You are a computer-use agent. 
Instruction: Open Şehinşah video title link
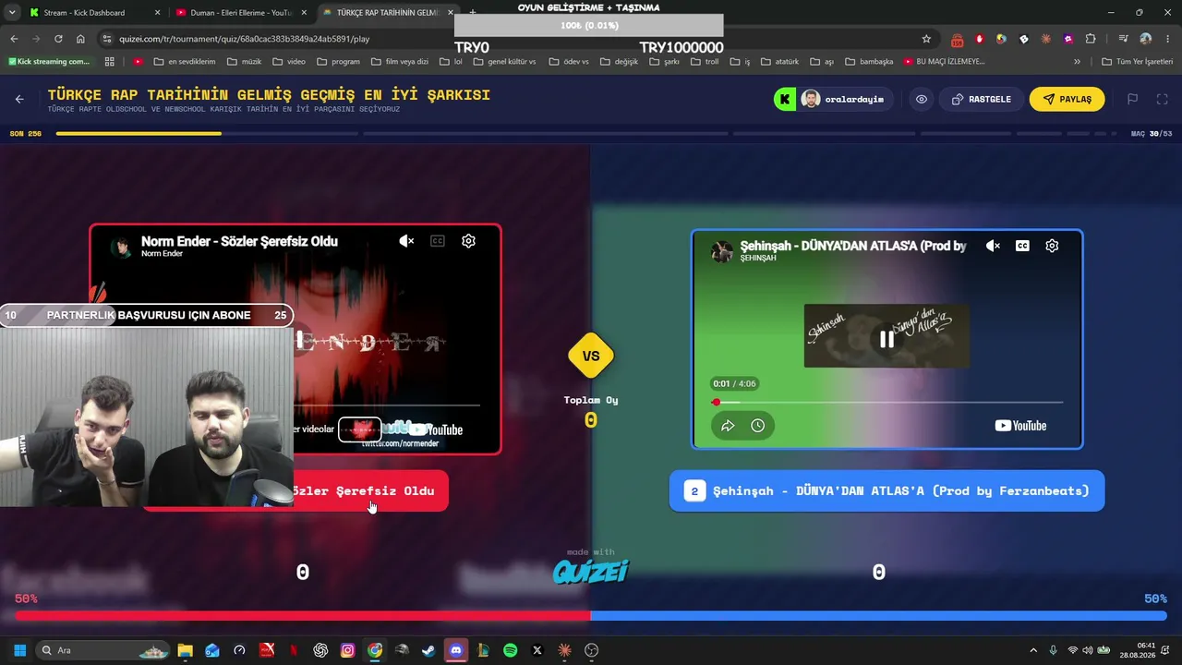coord(853,246)
